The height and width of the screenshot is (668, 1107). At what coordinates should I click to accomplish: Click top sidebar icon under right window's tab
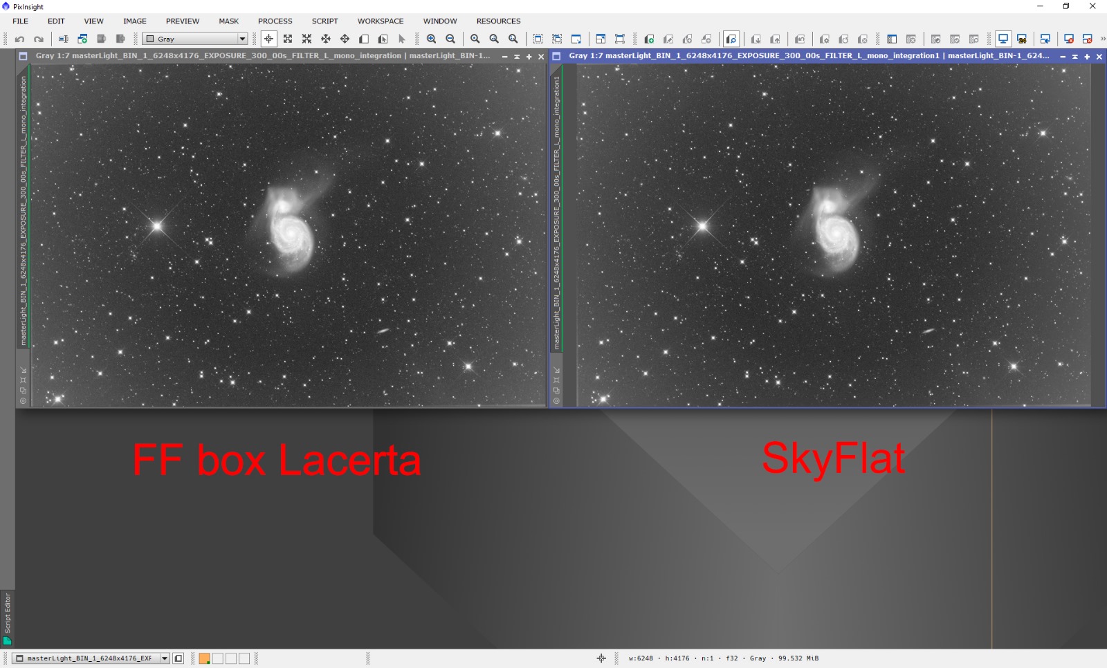(556, 370)
